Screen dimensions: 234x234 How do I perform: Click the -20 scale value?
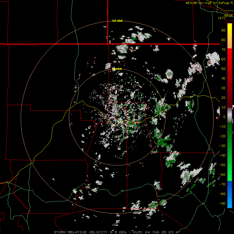222,136
